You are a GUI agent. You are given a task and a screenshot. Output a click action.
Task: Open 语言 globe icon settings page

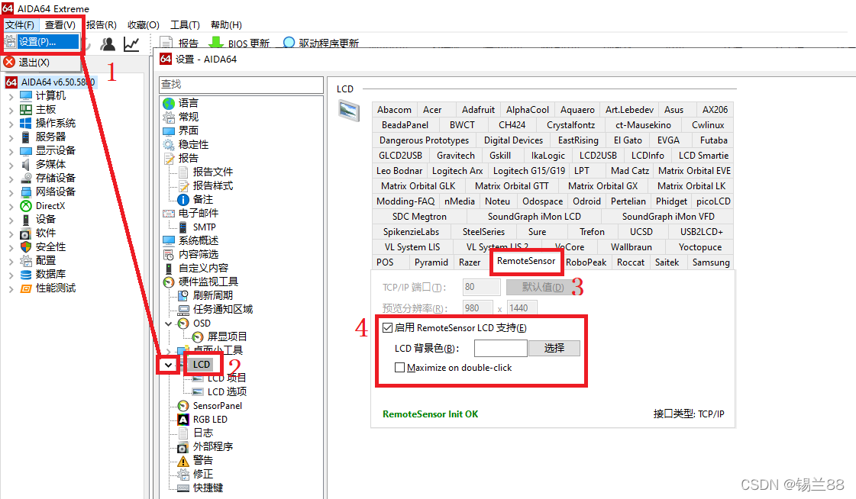coord(169,103)
